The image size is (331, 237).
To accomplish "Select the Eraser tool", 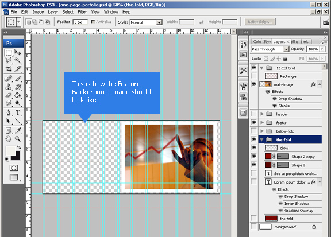I will point(9,95).
